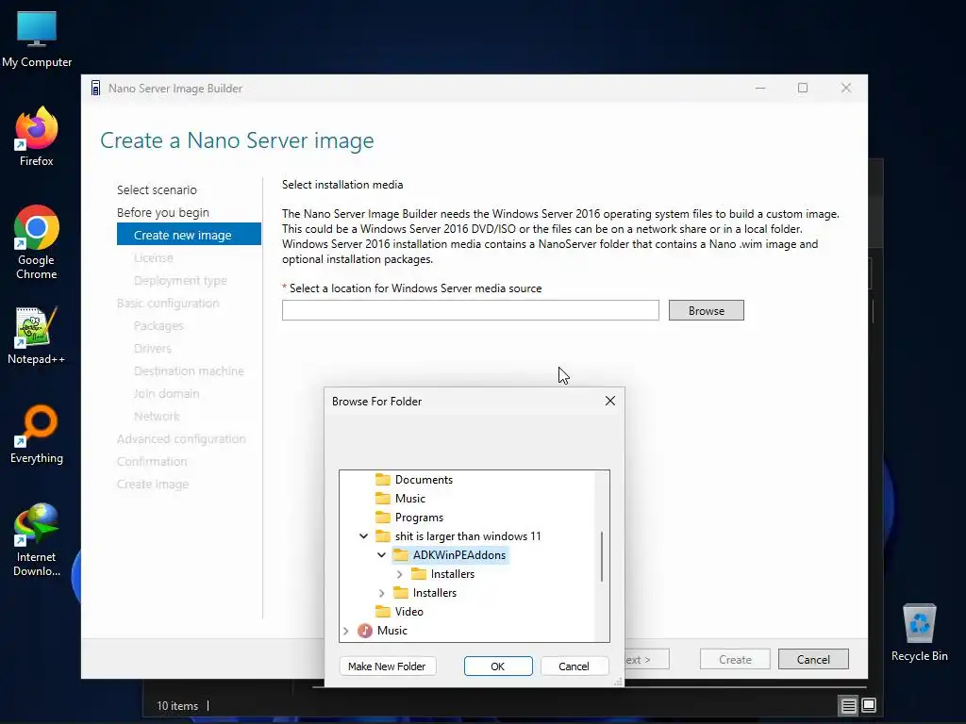Image resolution: width=966 pixels, height=724 pixels.
Task: Open the Advanced configuration step
Action: point(181,439)
